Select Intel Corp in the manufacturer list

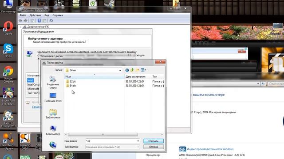point(33,84)
